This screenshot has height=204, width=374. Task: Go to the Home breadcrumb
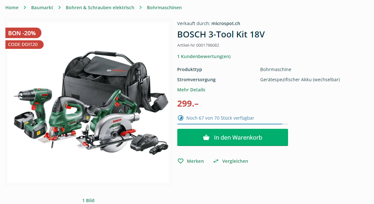12,8
